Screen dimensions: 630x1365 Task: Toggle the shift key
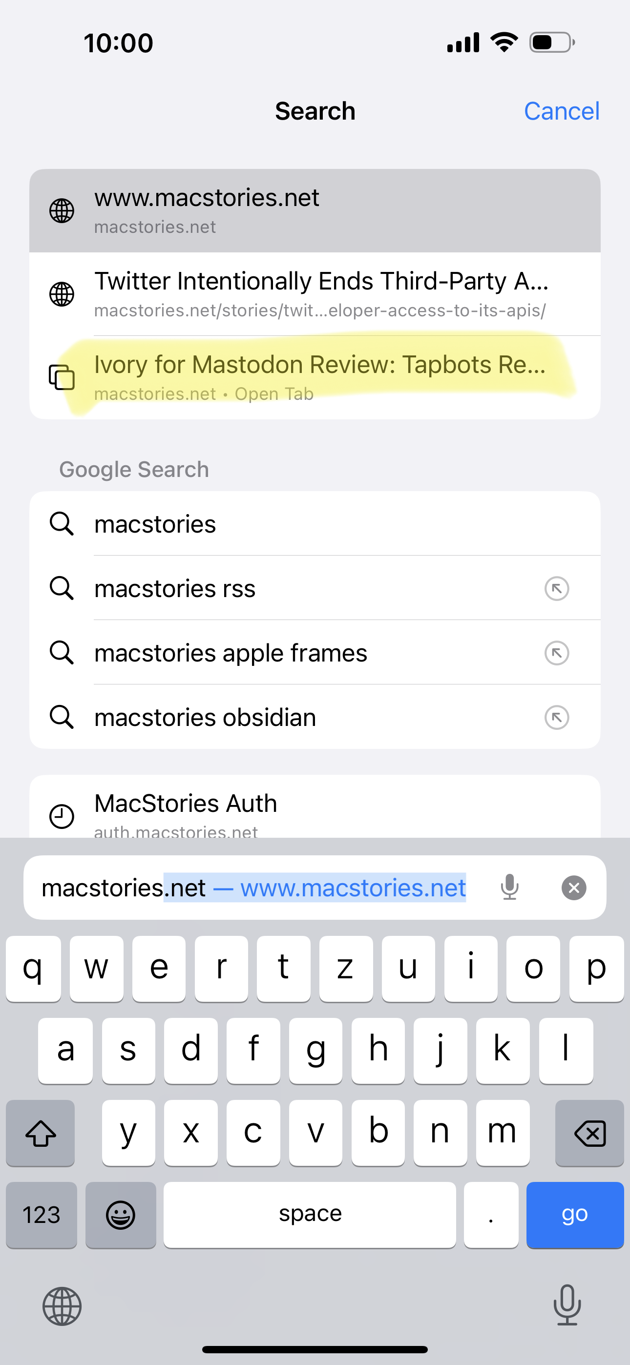click(x=41, y=1133)
